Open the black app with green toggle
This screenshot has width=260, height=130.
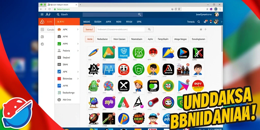pyautogui.click(x=153, y=86)
